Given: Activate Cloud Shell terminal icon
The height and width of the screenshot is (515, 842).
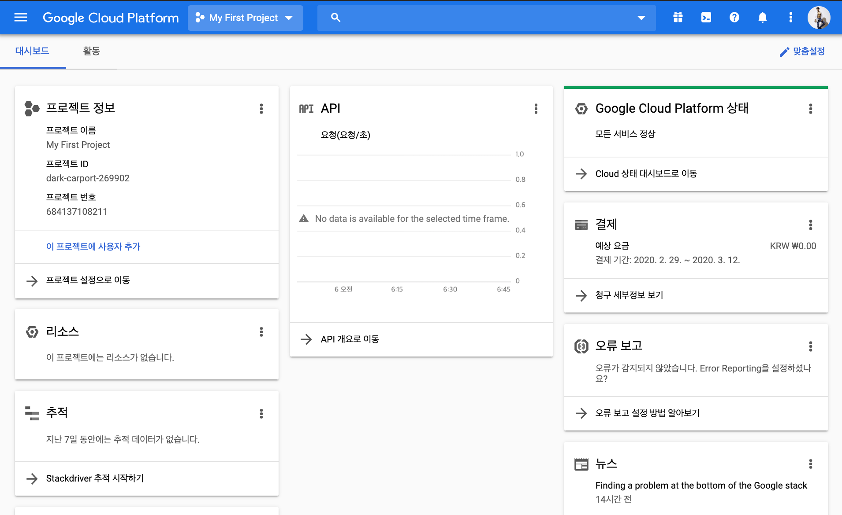Looking at the screenshot, I should click(706, 18).
